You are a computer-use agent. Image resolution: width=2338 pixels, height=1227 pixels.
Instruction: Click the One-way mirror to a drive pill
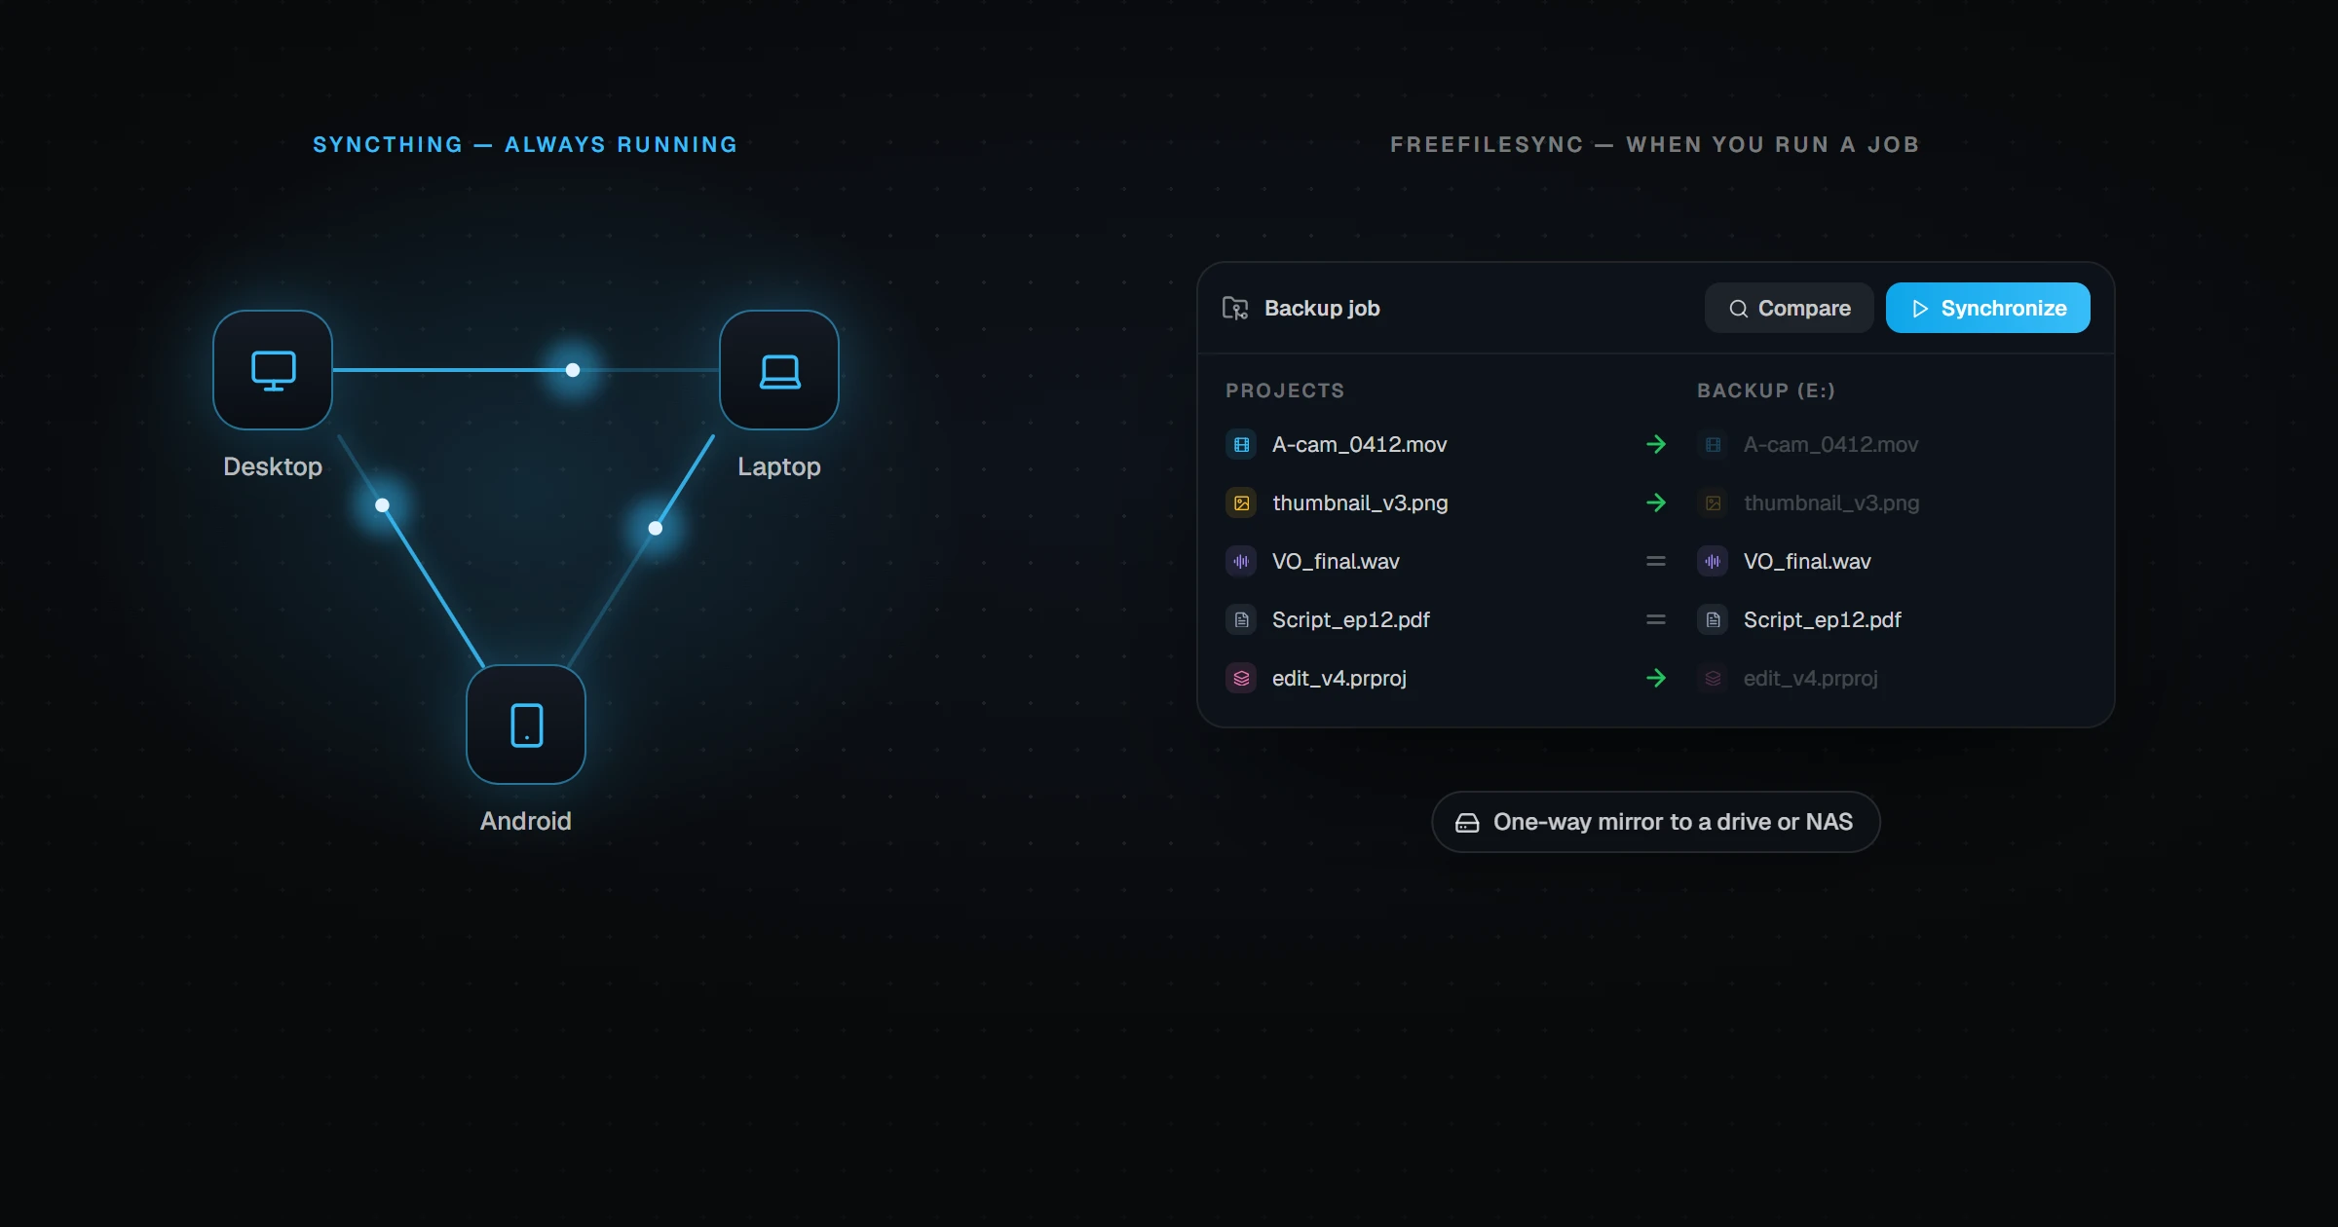click(x=1655, y=822)
